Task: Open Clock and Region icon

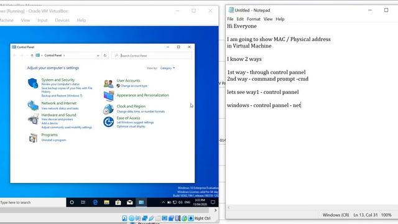Action: 108,110
